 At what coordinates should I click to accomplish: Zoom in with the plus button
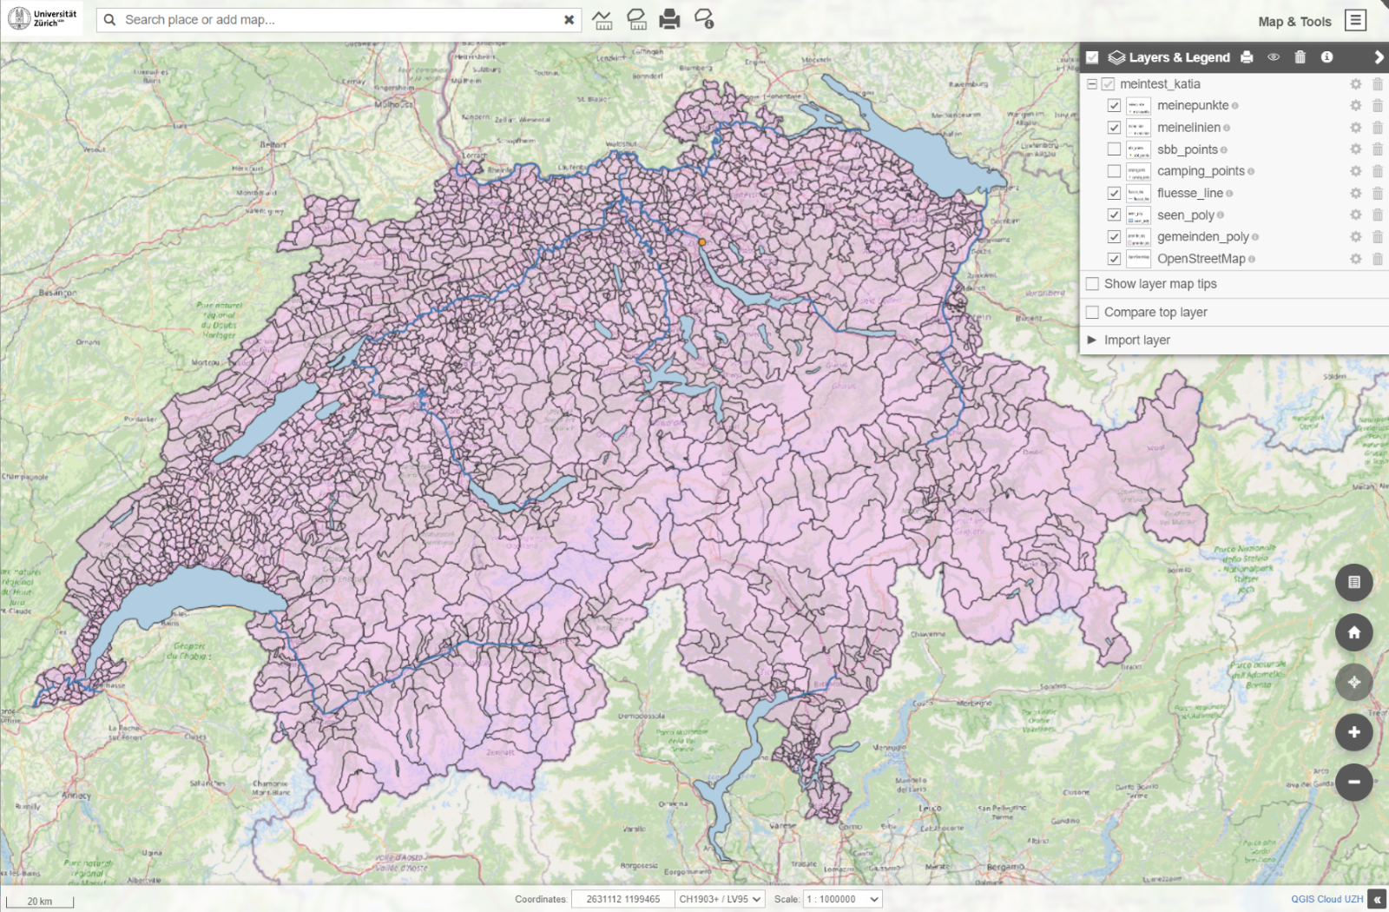[x=1353, y=732]
